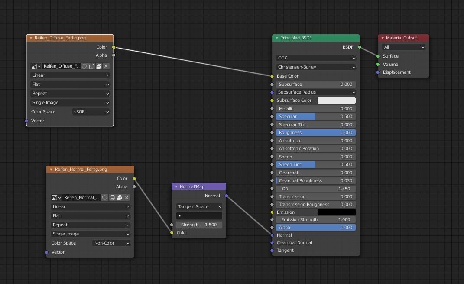The height and width of the screenshot is (284, 464).
Task: Click Clearcoat Normal input socket
Action: tap(272, 243)
